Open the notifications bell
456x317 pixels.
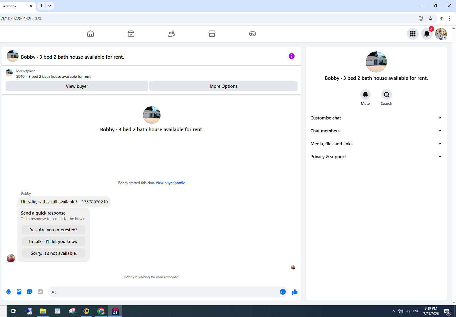[427, 34]
